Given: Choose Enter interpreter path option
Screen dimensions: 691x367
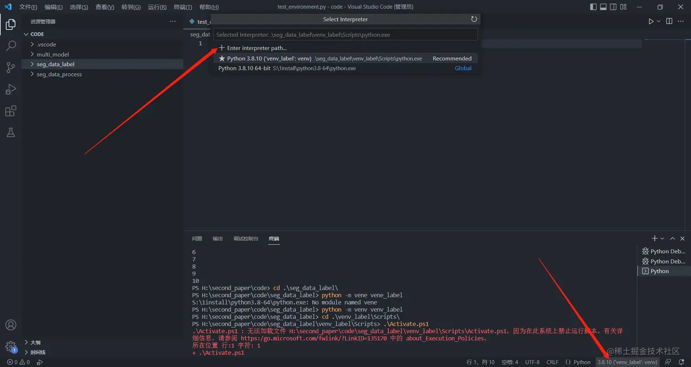Looking at the screenshot, I should (x=345, y=48).
